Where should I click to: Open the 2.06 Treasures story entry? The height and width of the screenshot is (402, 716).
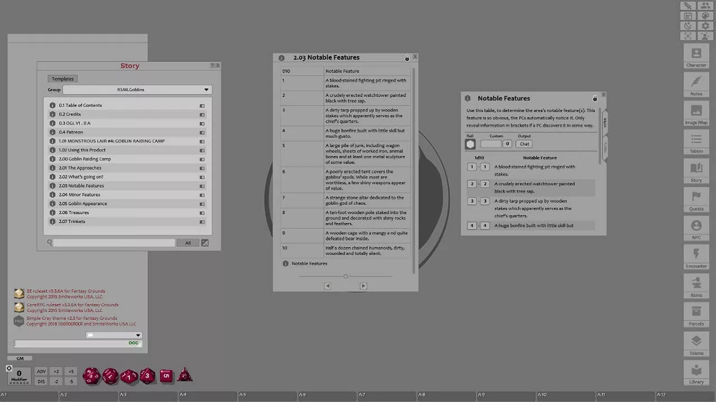coord(74,213)
